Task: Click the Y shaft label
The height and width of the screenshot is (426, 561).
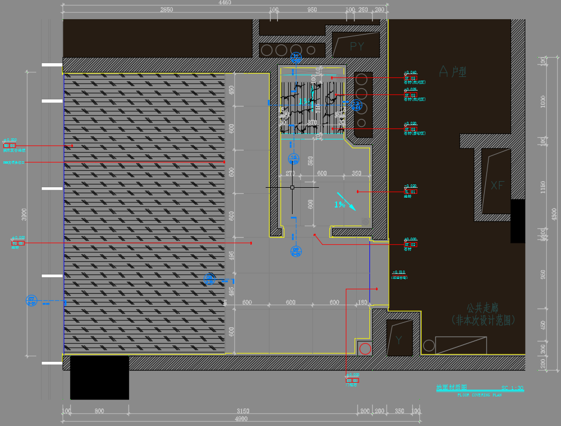Action: (399, 340)
